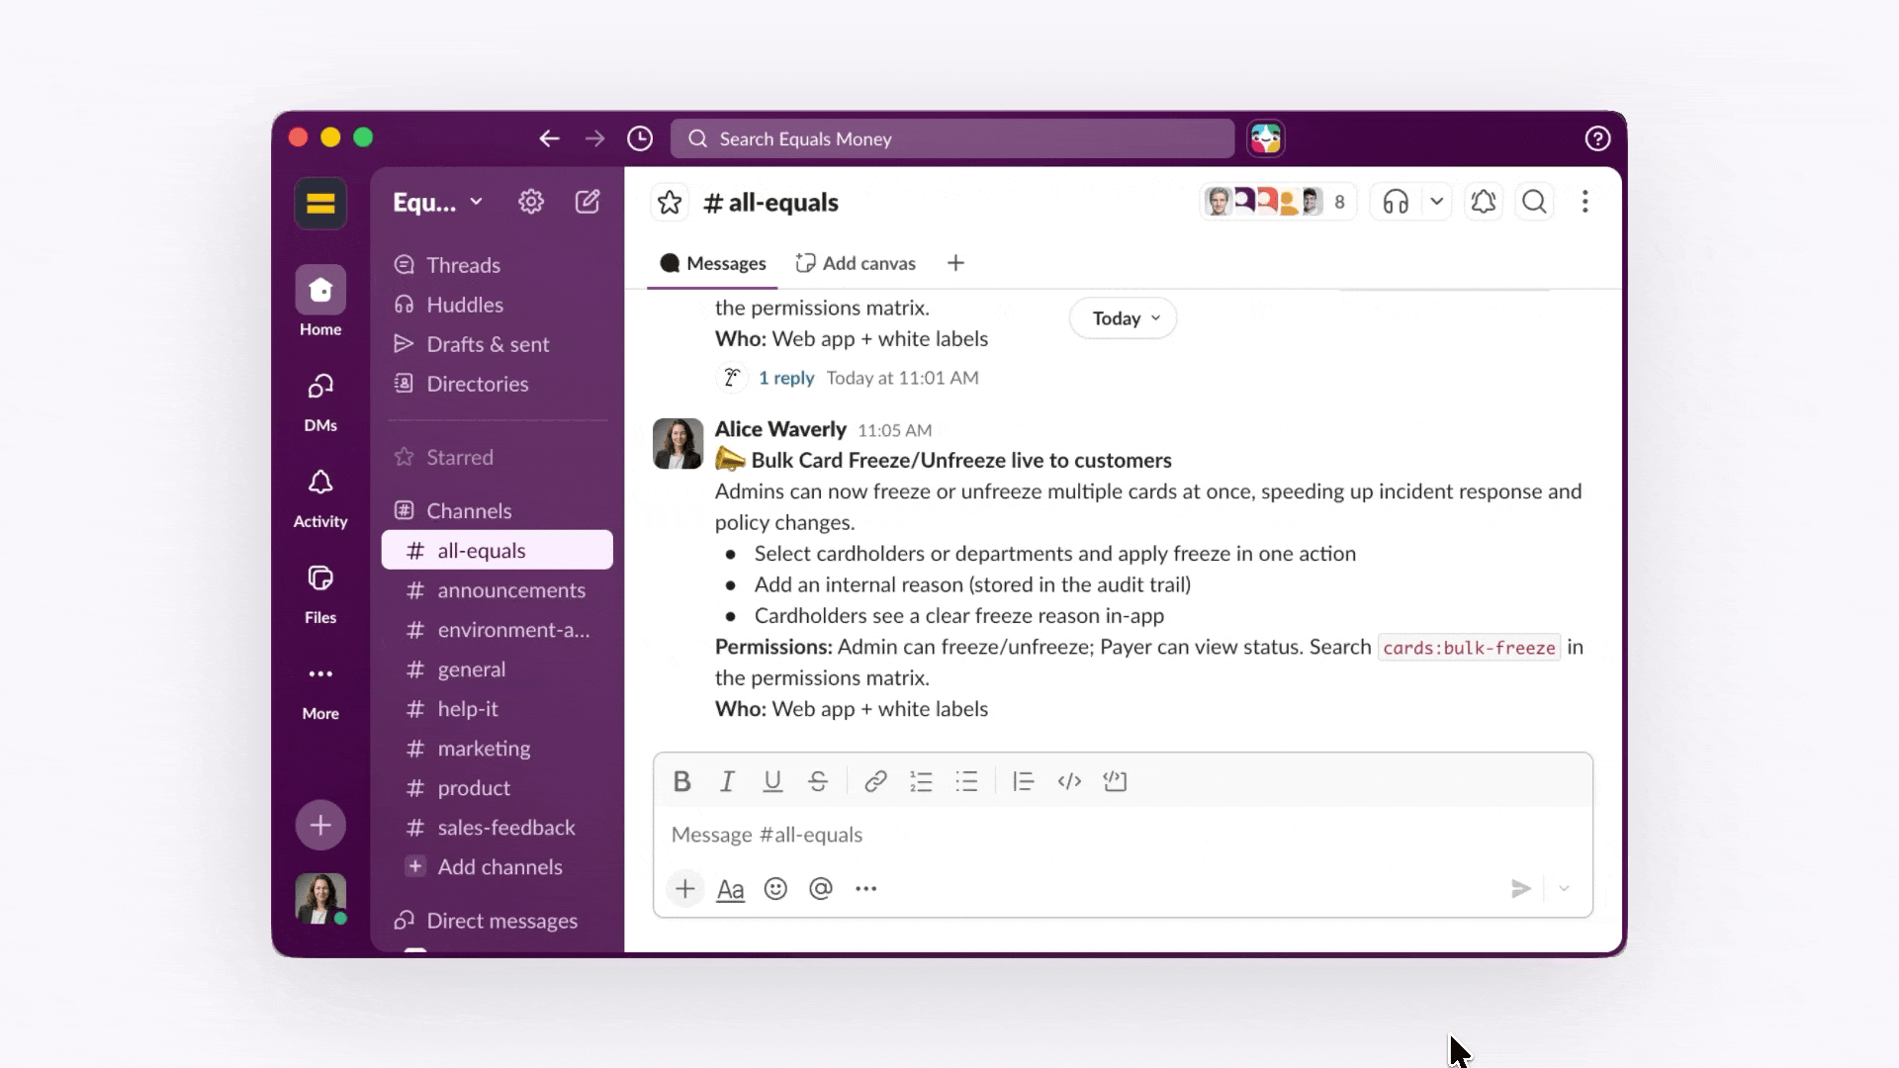Image resolution: width=1899 pixels, height=1068 pixels.
Task: Toggle strikethrough formatting
Action: click(x=818, y=781)
